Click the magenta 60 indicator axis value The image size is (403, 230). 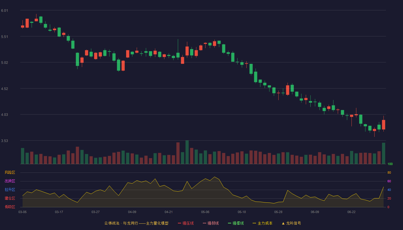point(389,181)
